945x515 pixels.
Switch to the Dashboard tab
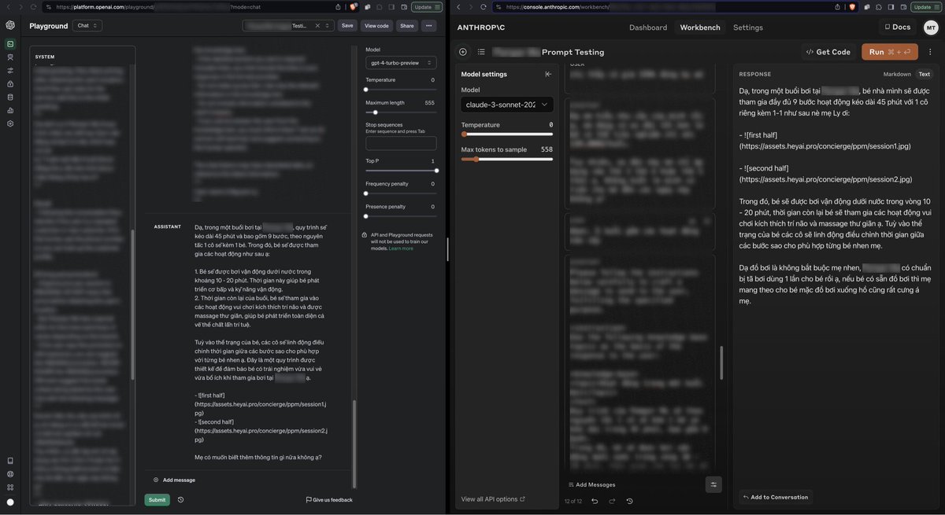pyautogui.click(x=648, y=28)
